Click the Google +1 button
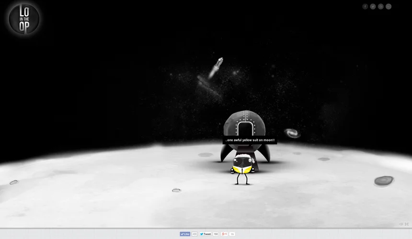 tap(224, 234)
